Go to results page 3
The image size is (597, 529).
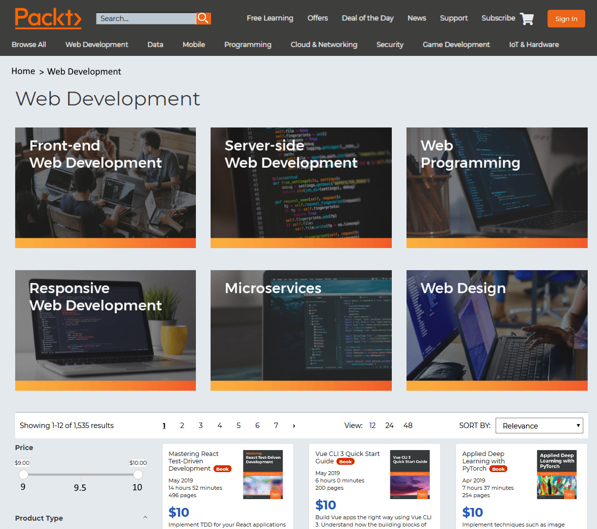click(x=201, y=426)
